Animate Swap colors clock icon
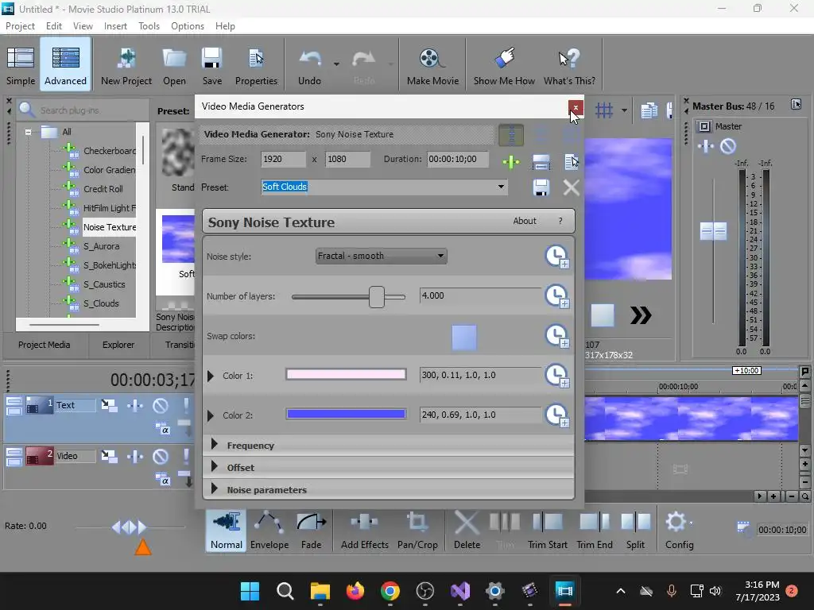The height and width of the screenshot is (610, 814). coord(557,336)
